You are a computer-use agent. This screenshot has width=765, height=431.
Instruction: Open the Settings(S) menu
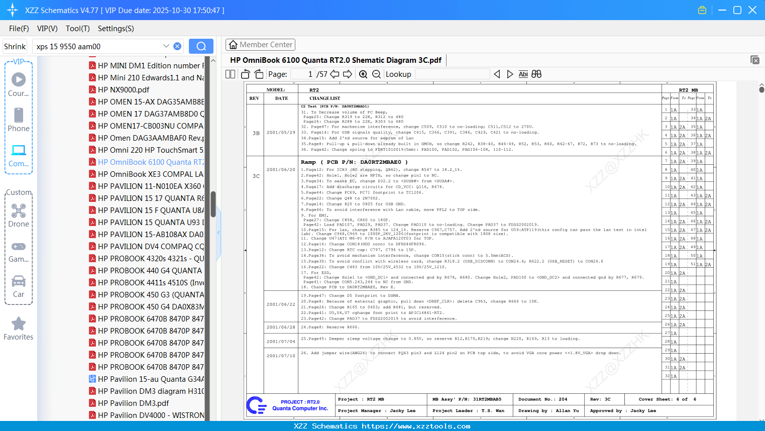point(116,29)
